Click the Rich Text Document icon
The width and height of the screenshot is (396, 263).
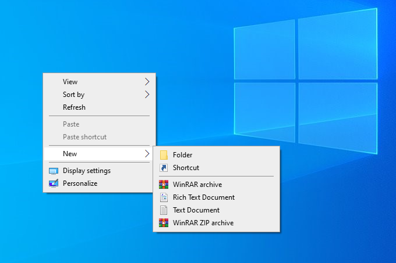tap(164, 197)
